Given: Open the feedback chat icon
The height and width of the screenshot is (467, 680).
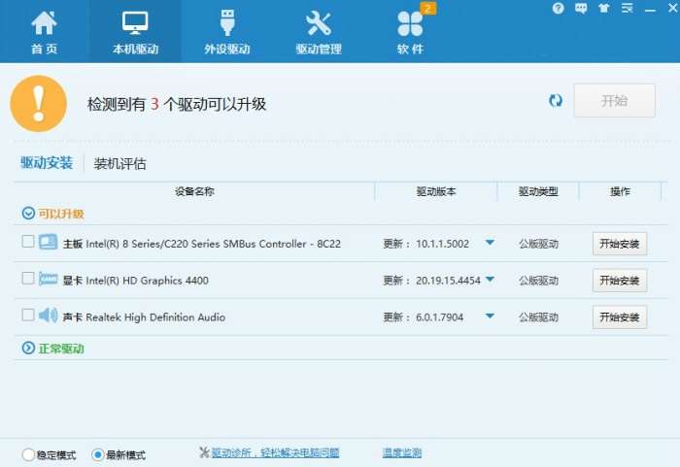Looking at the screenshot, I should coord(581,8).
